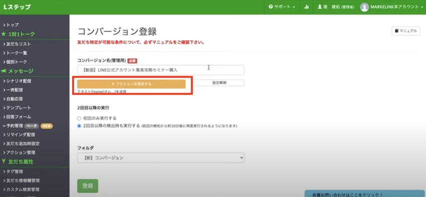Click the funnel icon beside 友だち属性
This screenshot has height=197, width=426.
coord(4,162)
